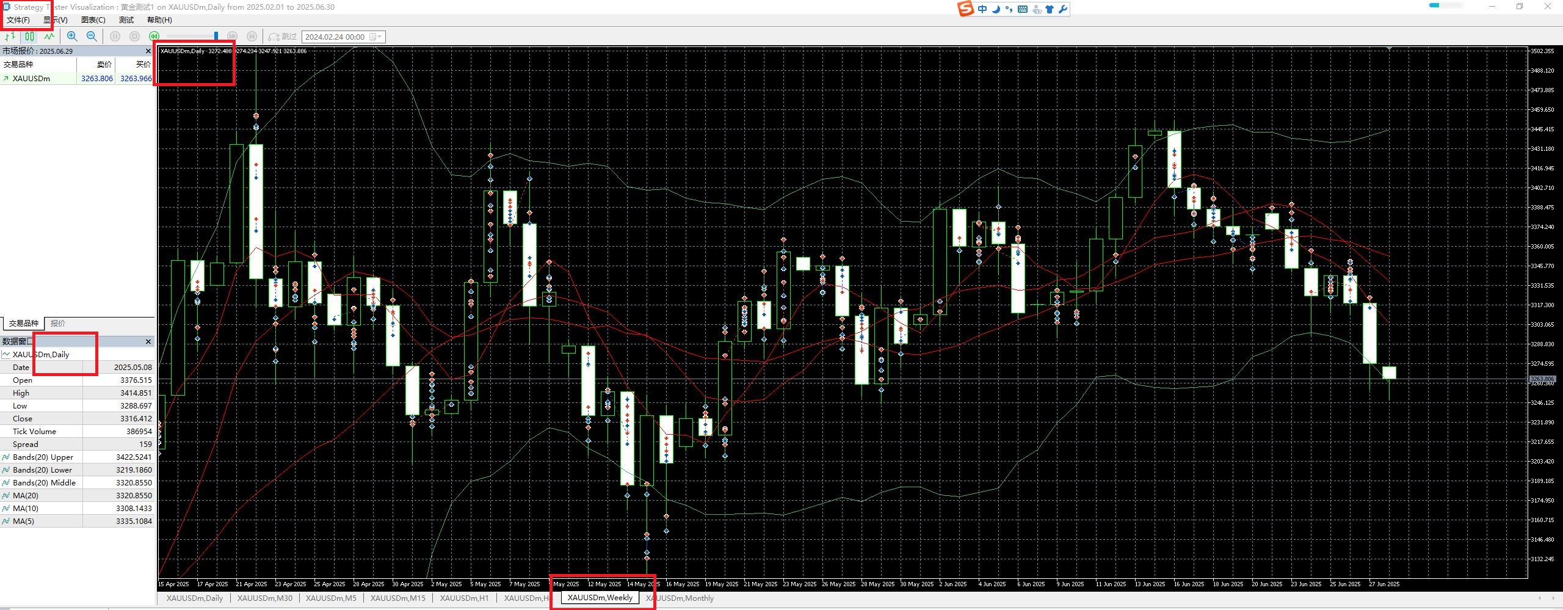Click the visualization speed slider handle

click(216, 37)
